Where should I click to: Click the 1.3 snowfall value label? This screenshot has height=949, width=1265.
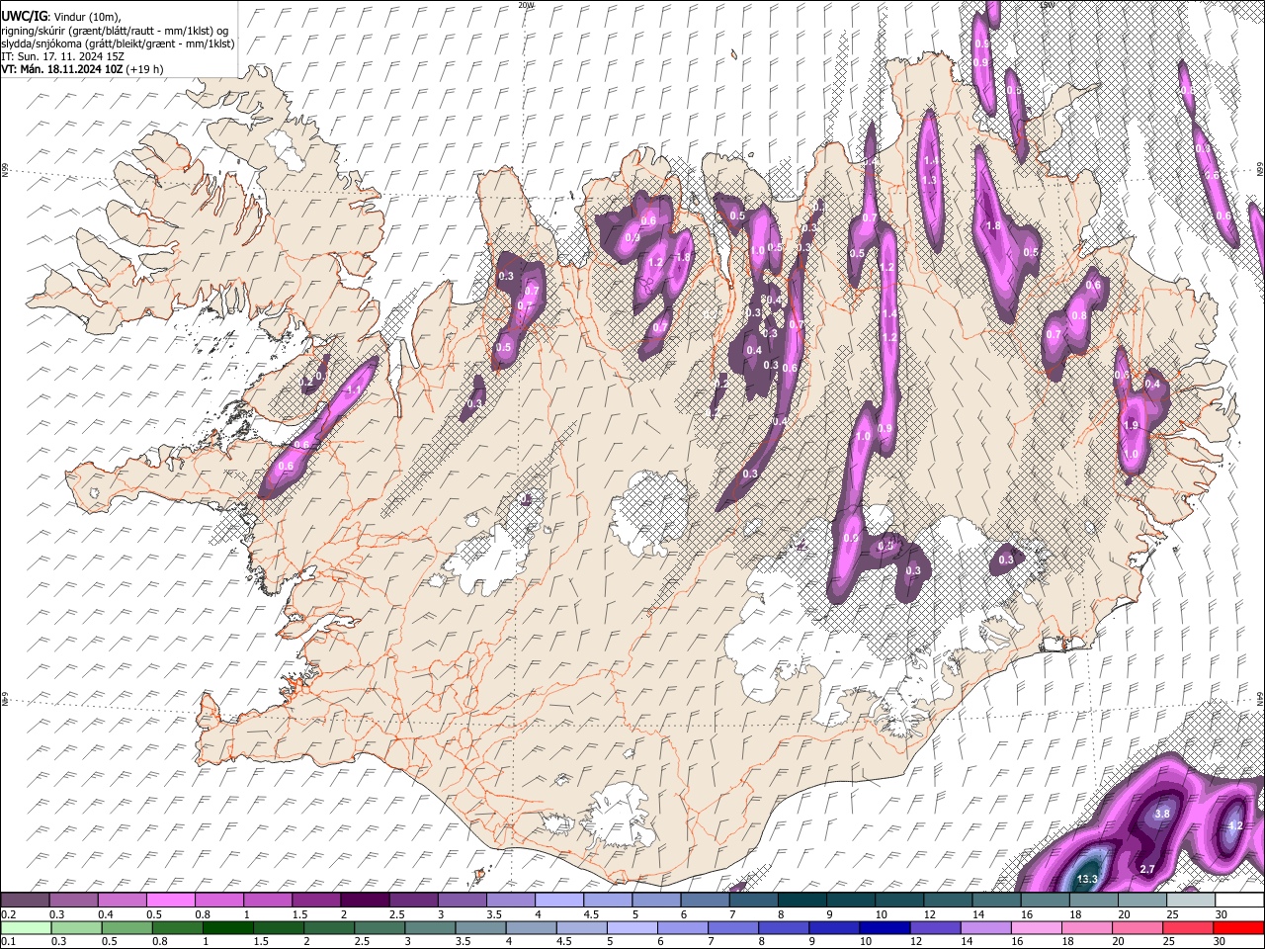(929, 180)
